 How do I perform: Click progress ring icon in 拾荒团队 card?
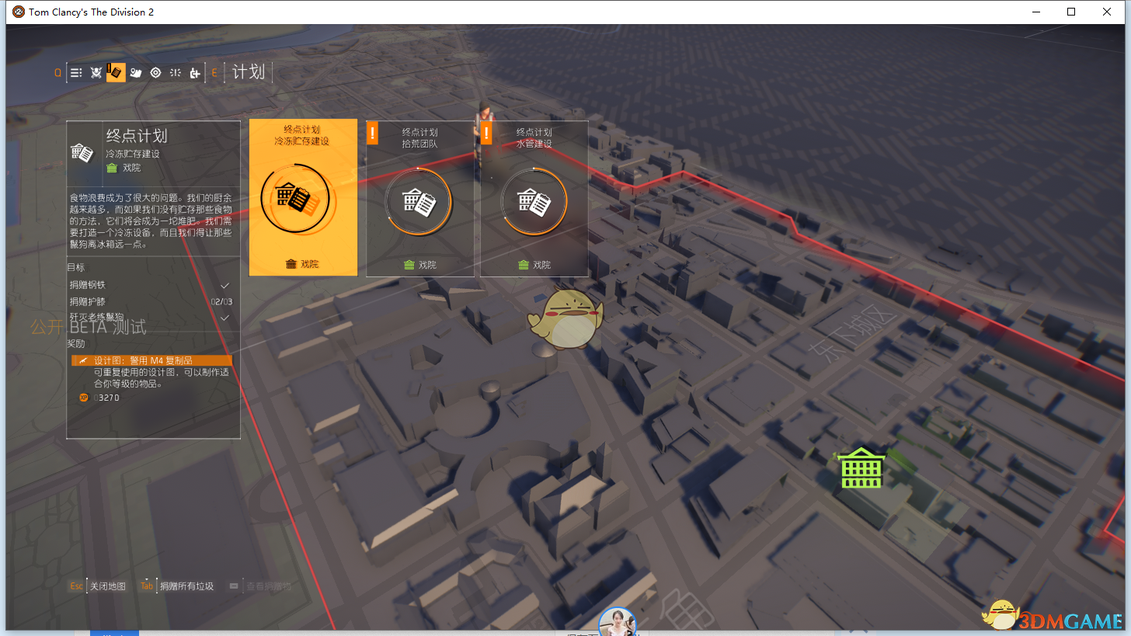(419, 201)
